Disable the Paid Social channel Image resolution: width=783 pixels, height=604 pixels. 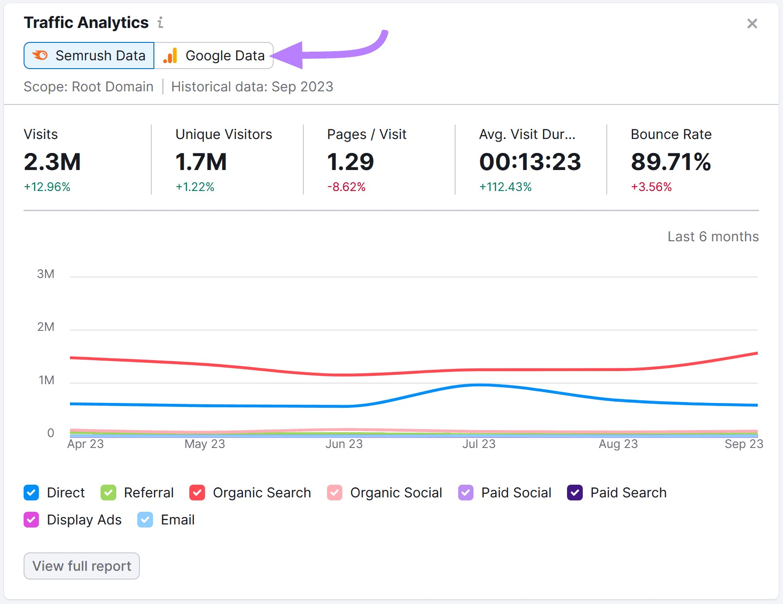click(465, 493)
